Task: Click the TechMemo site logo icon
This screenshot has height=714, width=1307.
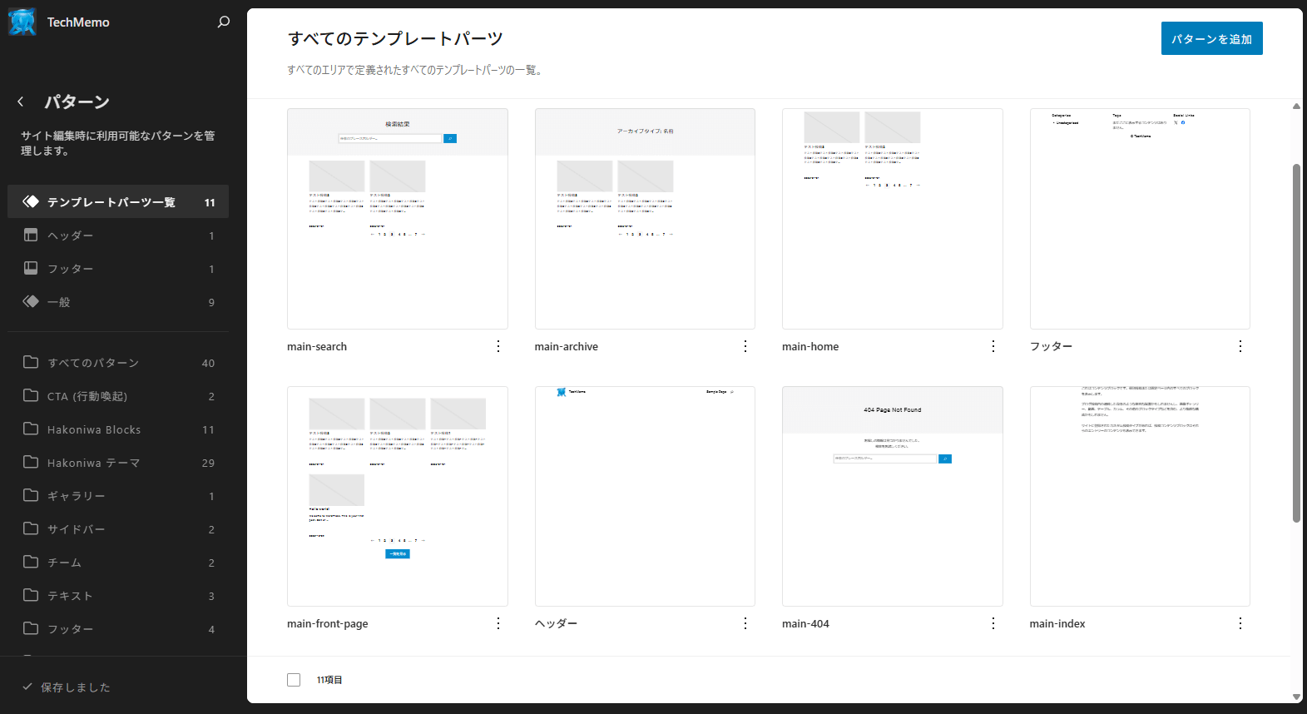Action: point(22,22)
